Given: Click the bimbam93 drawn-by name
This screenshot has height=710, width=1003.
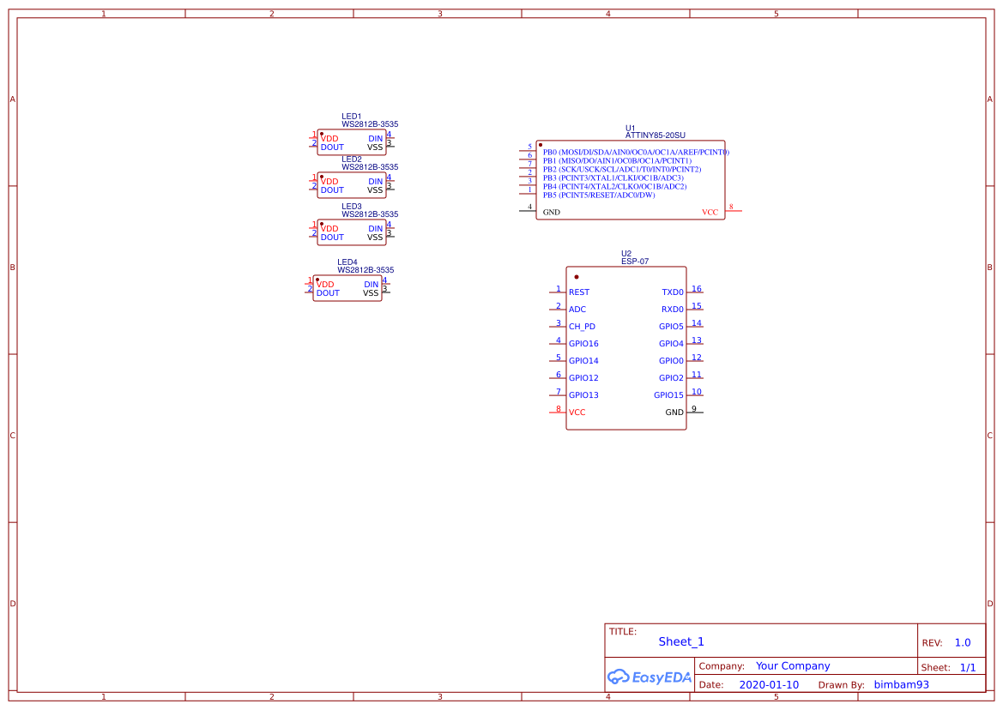Looking at the screenshot, I should [x=901, y=684].
